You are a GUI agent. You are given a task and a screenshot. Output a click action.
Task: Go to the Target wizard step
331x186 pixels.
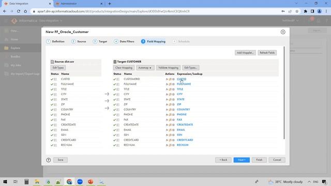coord(100,41)
